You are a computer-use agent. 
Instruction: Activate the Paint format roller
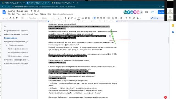pos(17,18)
